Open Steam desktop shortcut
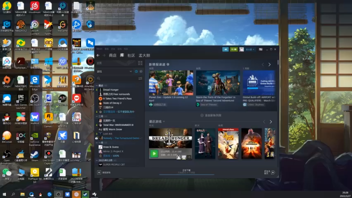The width and height of the screenshot is (352, 198). [x=35, y=156]
